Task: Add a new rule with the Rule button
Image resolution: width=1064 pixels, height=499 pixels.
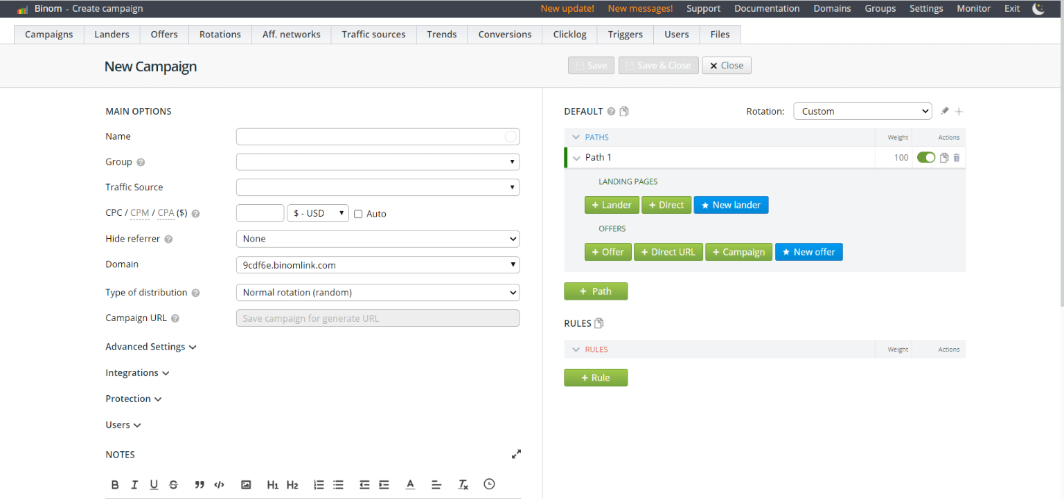Action: [595, 378]
